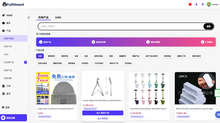The image size is (220, 123).
Task: Click product ID 841008704508
Action: 45,117
